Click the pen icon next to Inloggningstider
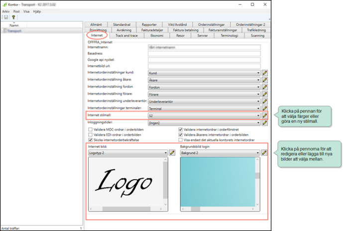 (265, 122)
